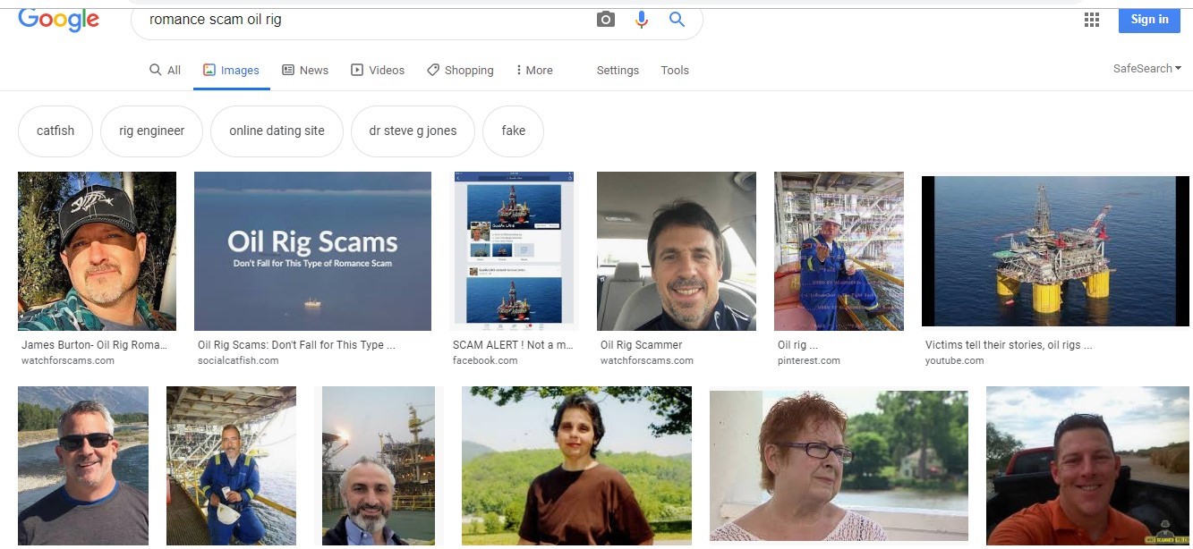Switch to the News tab

[305, 71]
